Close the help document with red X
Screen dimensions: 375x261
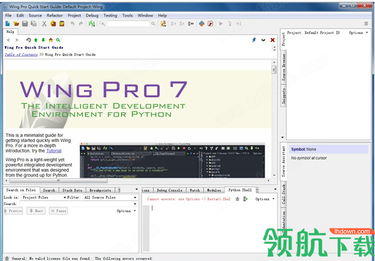pyautogui.click(x=273, y=40)
